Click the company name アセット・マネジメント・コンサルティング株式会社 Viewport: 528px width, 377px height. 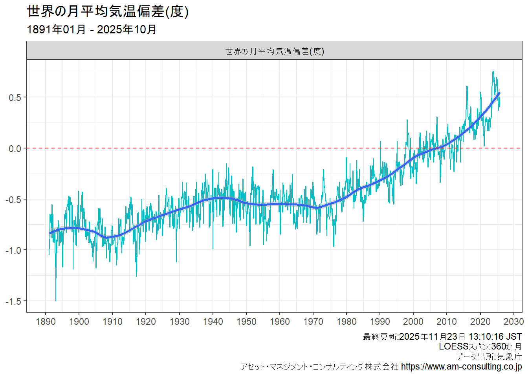(319, 366)
